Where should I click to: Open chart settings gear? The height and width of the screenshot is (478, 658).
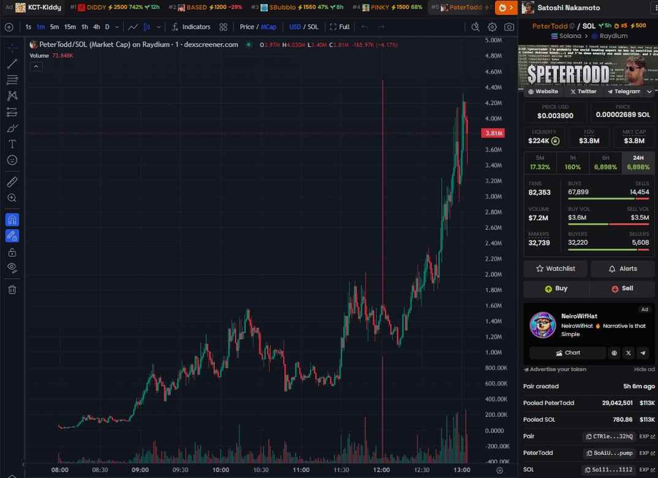[x=492, y=28]
